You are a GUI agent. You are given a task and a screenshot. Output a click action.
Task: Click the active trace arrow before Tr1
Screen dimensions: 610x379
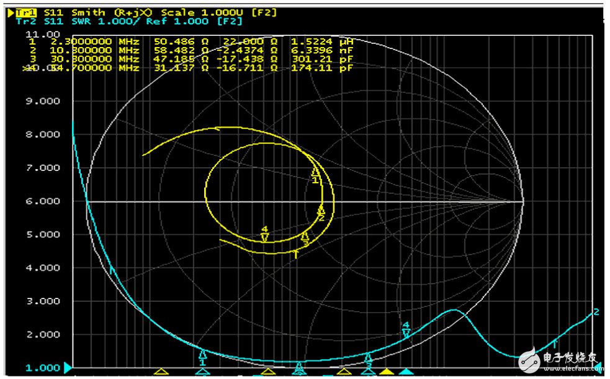click(11, 12)
